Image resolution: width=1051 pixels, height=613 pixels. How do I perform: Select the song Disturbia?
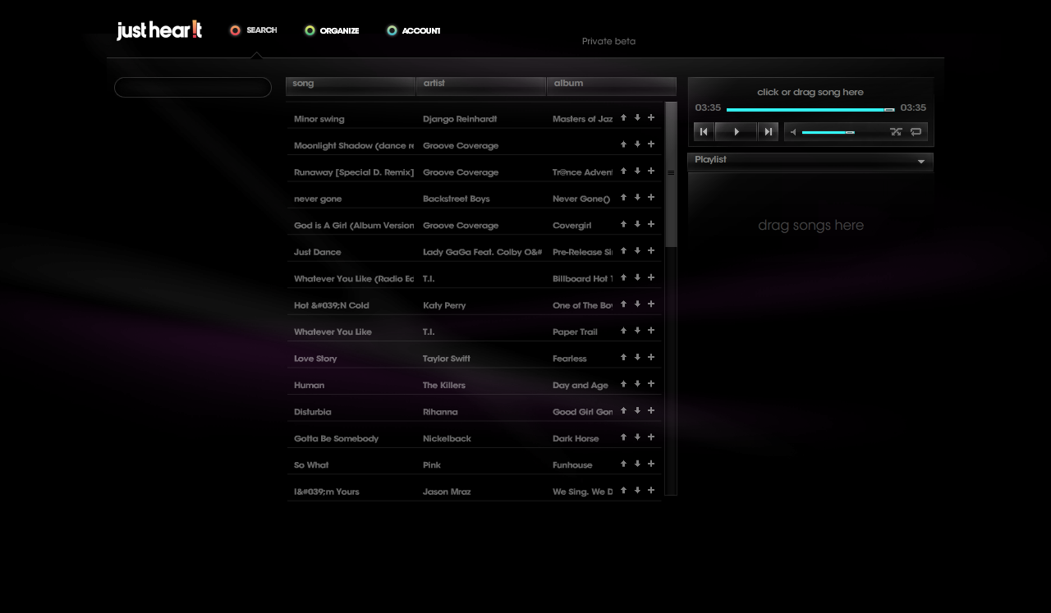click(x=313, y=412)
